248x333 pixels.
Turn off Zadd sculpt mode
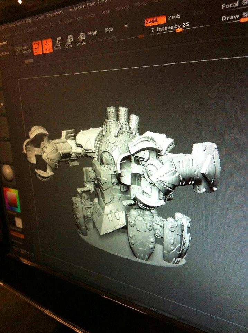tap(155, 20)
